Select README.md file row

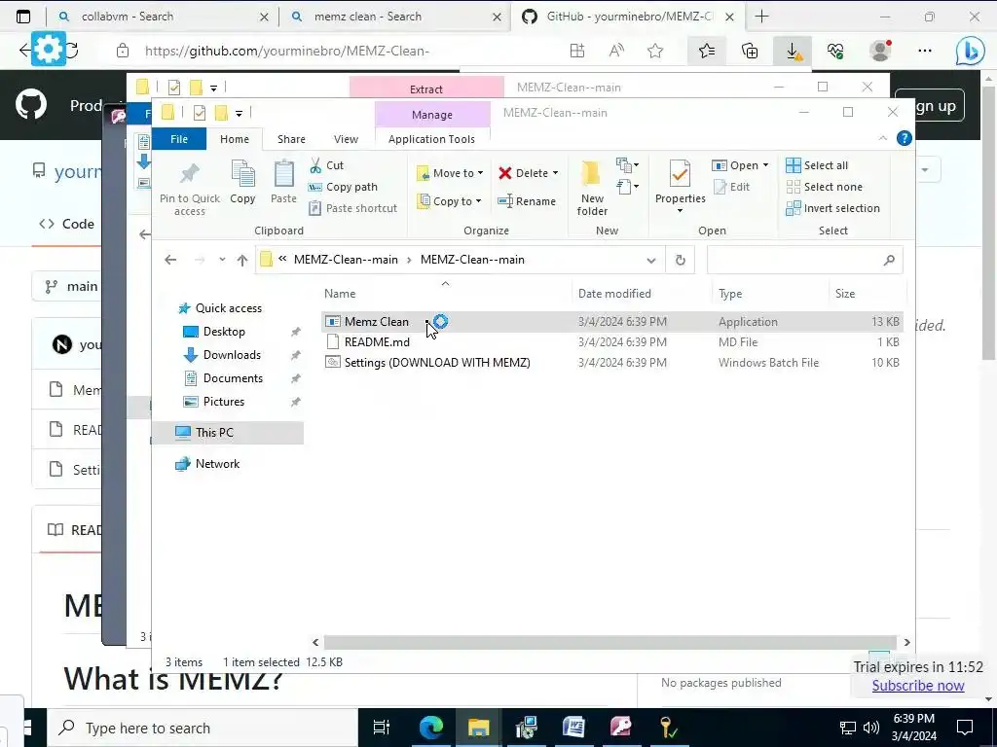click(611, 341)
